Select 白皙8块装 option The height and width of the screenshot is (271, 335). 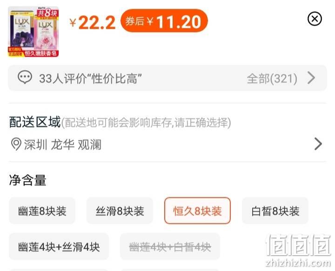pyautogui.click(x=275, y=210)
